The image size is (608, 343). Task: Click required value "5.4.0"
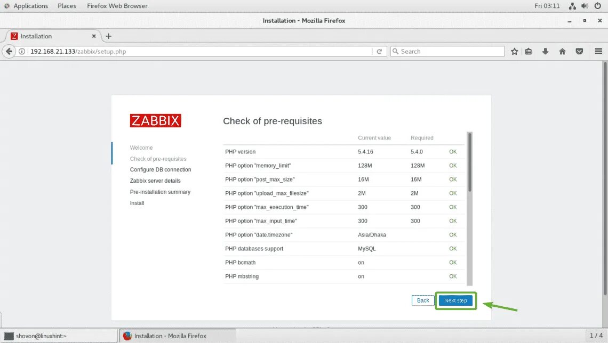coord(417,152)
